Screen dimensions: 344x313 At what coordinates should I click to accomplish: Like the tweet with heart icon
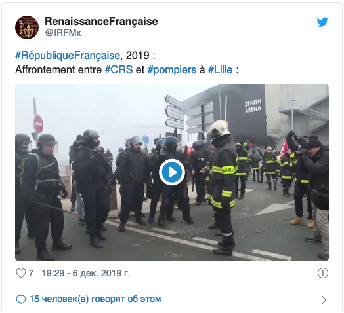pyautogui.click(x=21, y=273)
